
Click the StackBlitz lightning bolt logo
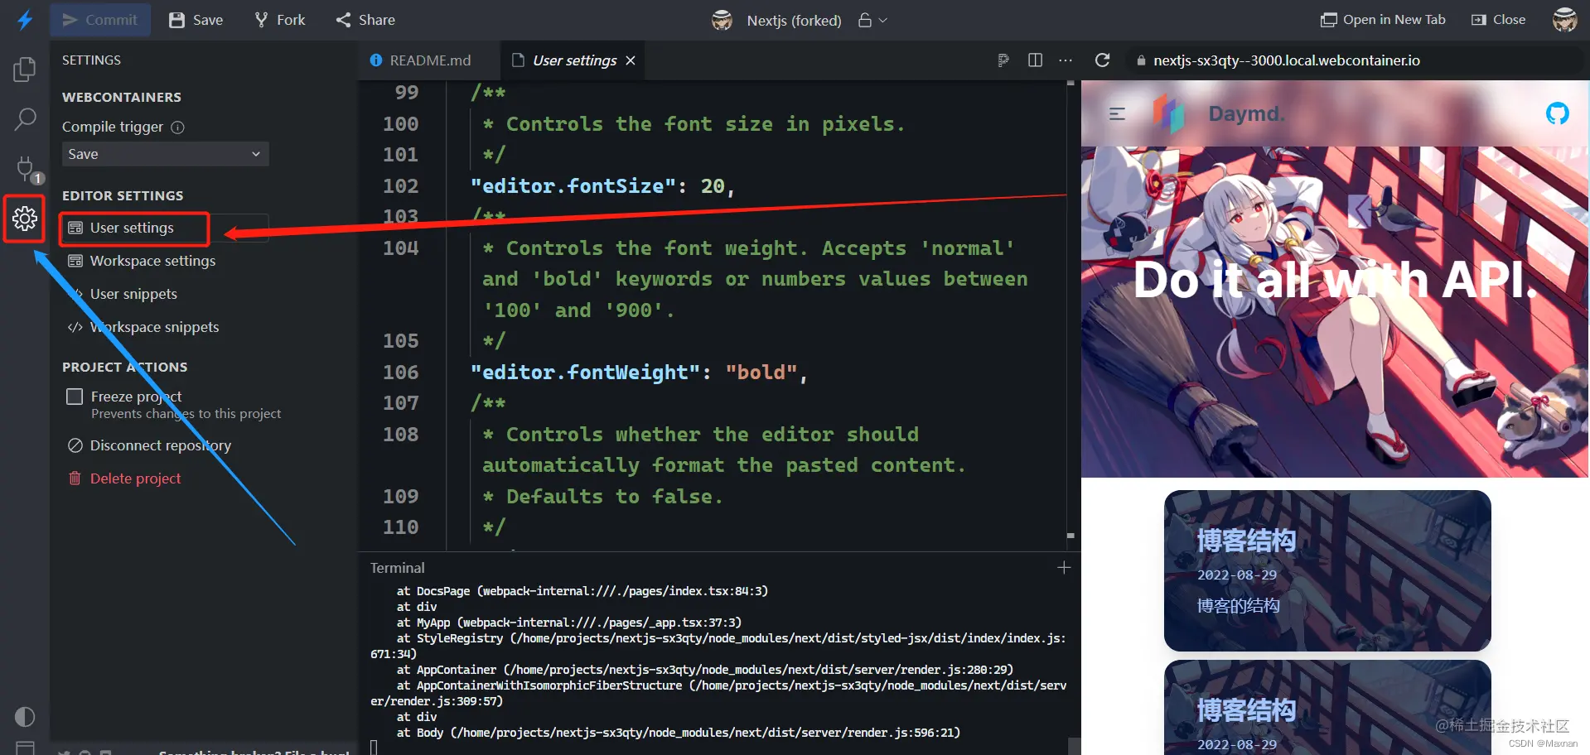25,19
